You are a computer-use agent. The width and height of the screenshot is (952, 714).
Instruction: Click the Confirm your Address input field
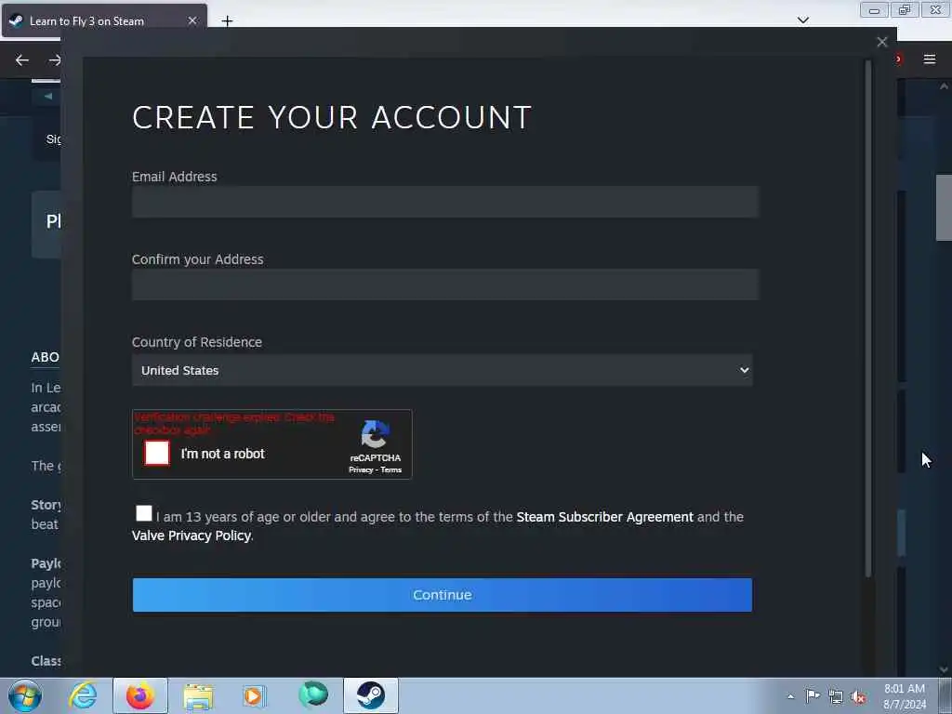pos(445,284)
